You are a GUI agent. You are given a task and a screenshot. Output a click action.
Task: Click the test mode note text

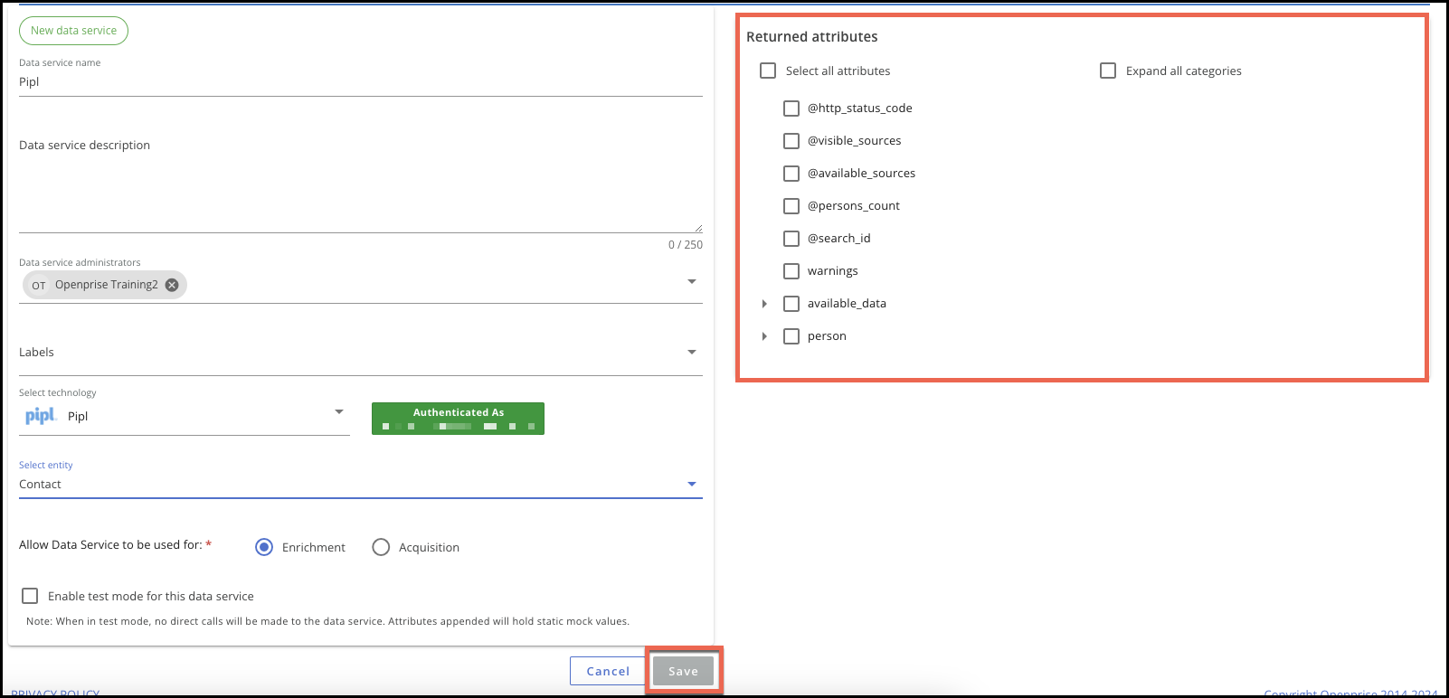click(x=327, y=621)
